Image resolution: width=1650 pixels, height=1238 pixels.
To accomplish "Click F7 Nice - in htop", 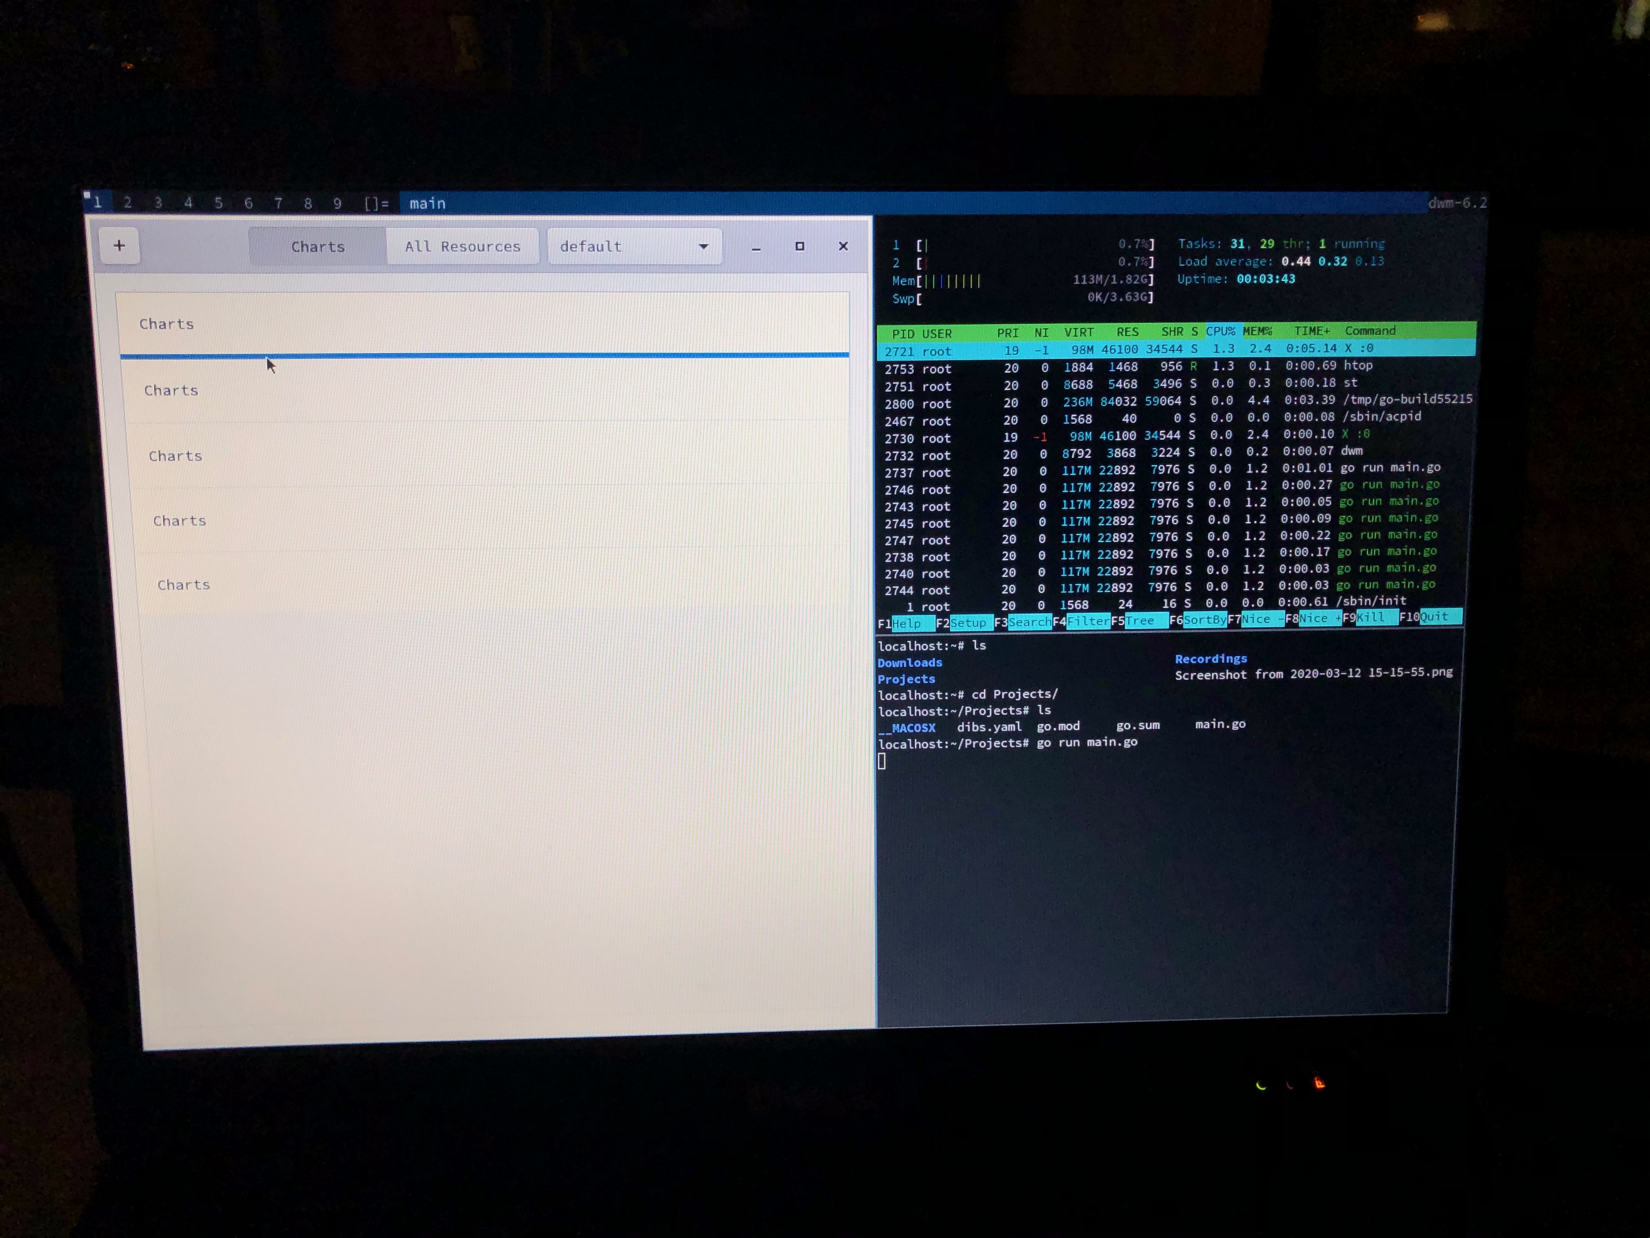I will pos(1256,619).
